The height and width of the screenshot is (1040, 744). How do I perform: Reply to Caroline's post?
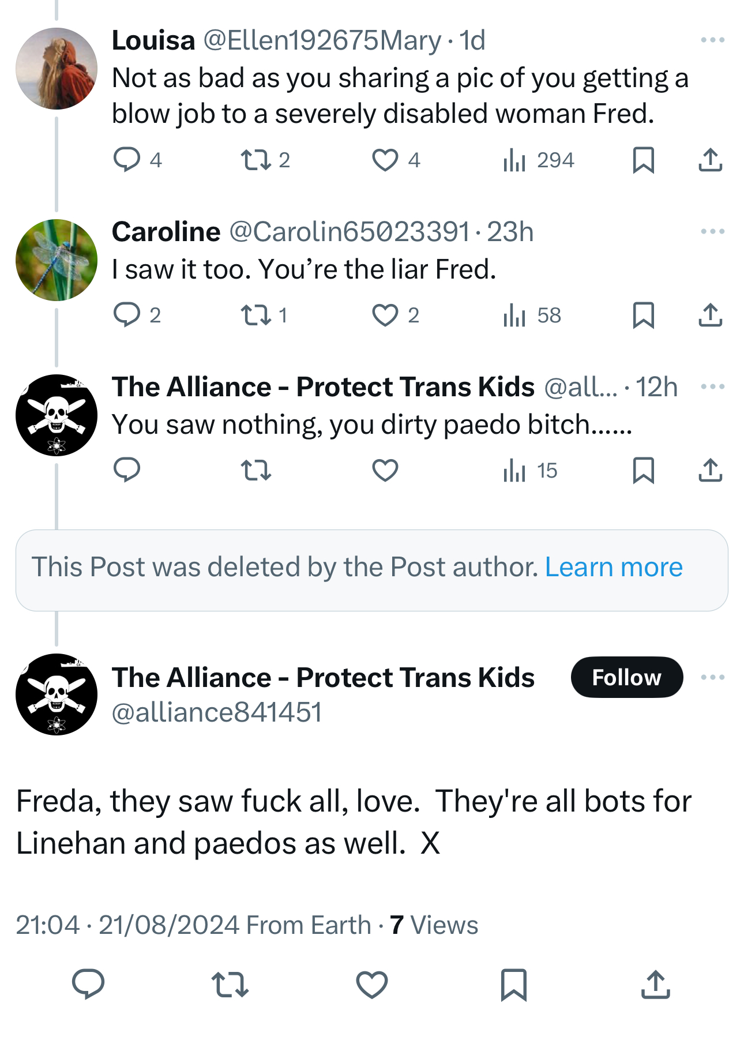click(x=127, y=315)
